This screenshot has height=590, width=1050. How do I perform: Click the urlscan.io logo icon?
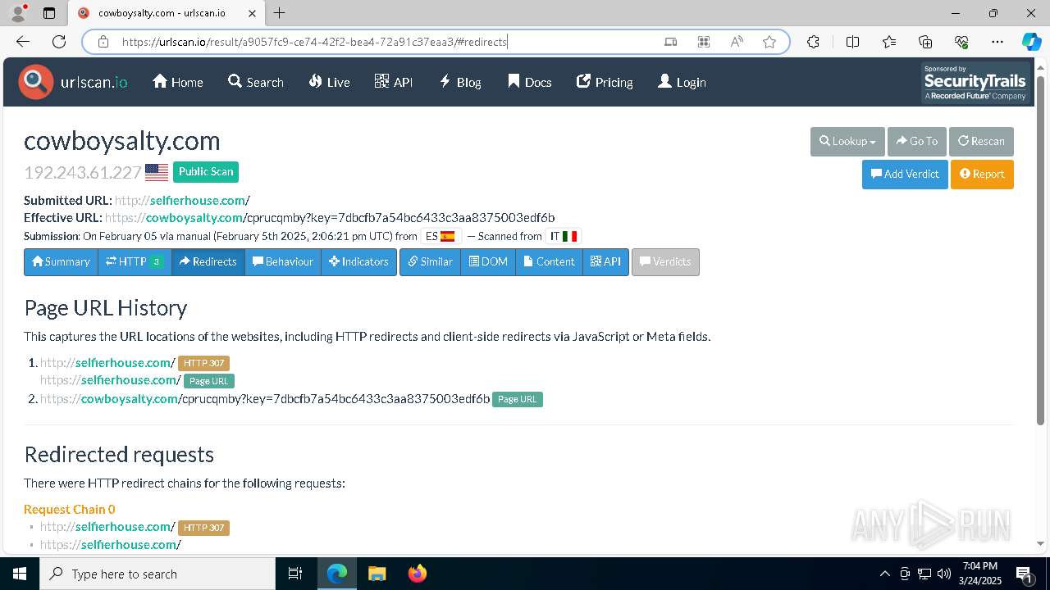click(x=36, y=82)
